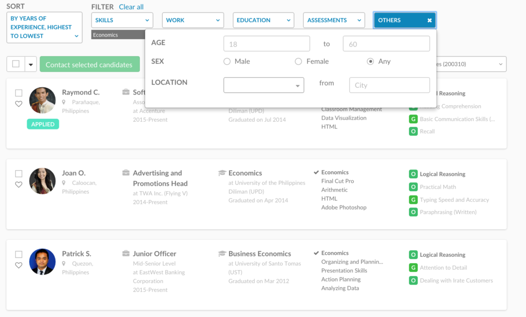This screenshot has height=317, width=526.
Task: Click the heart icon beside Joan O.
Action: 19,184
